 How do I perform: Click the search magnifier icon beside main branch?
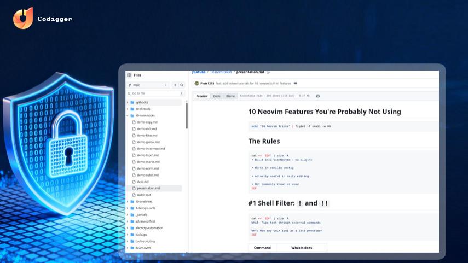coord(182,85)
